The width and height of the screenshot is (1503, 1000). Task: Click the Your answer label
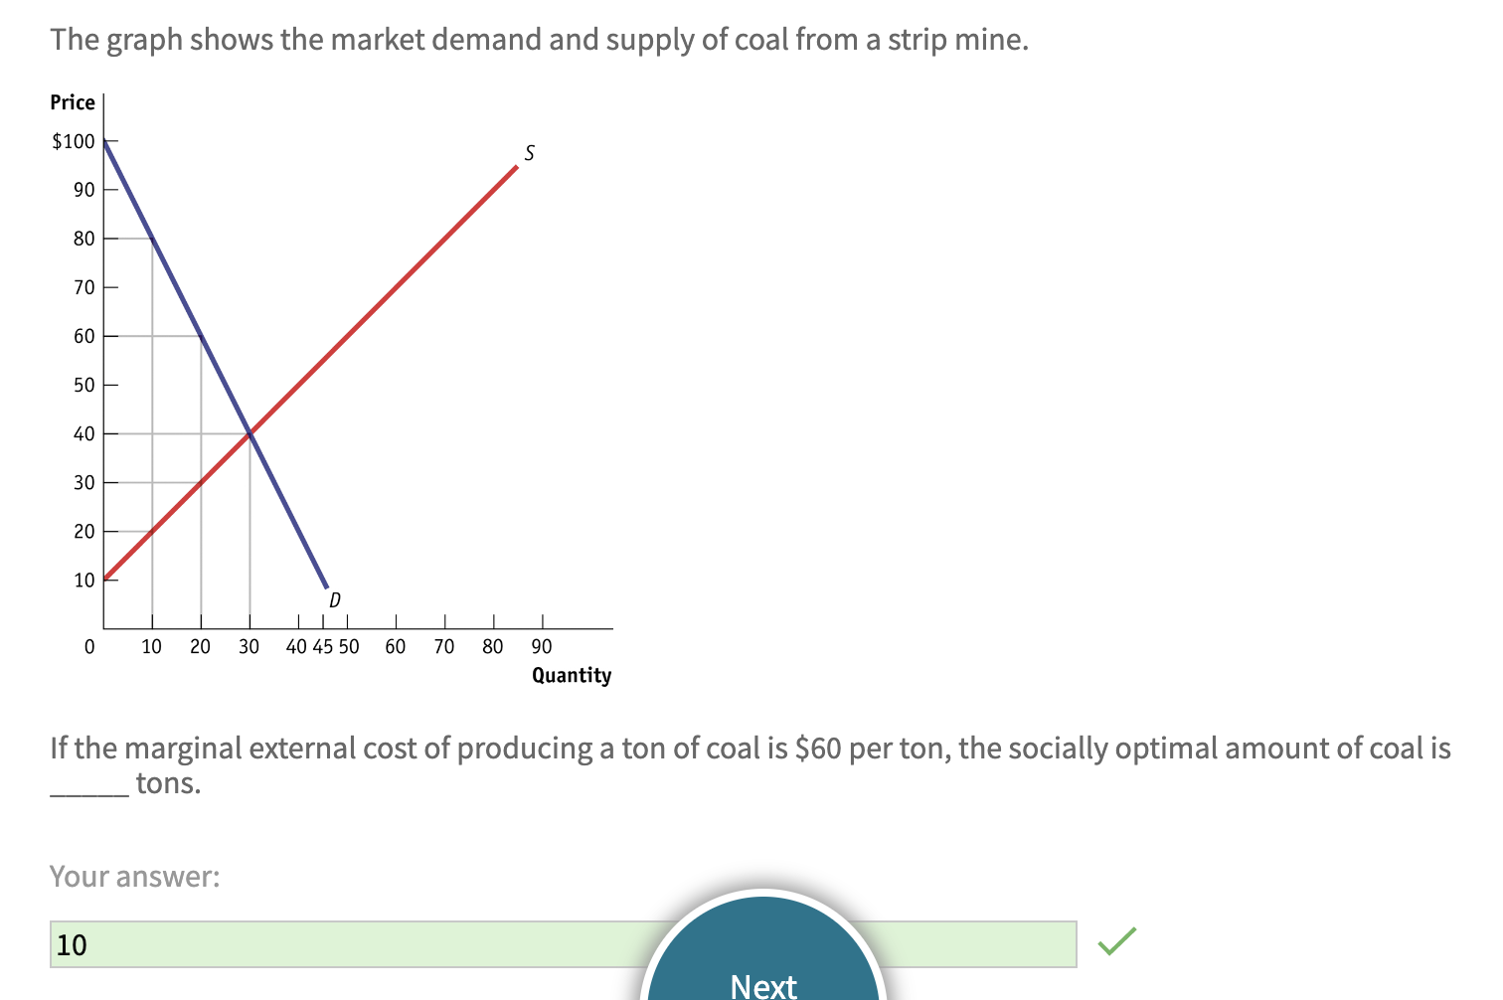tap(135, 877)
